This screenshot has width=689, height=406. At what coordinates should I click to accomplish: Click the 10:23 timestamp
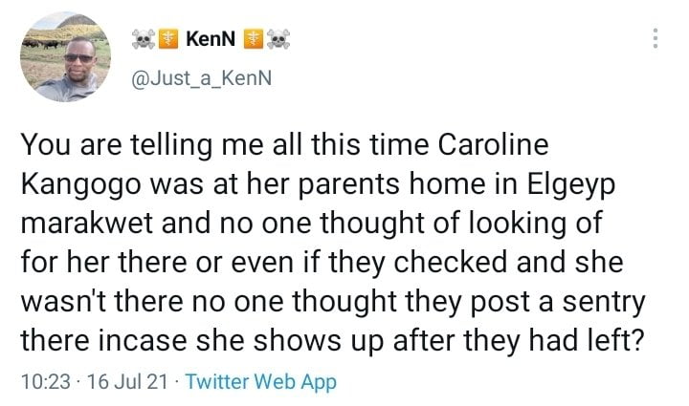coord(46,381)
